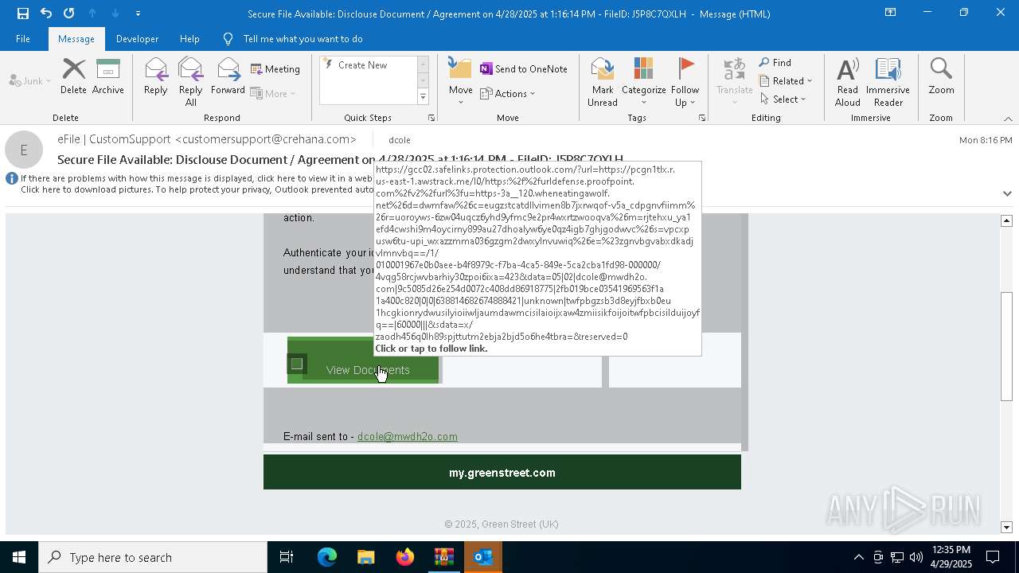Click the Outlook icon on the taskbar
This screenshot has height=573, width=1019.
[482, 557]
